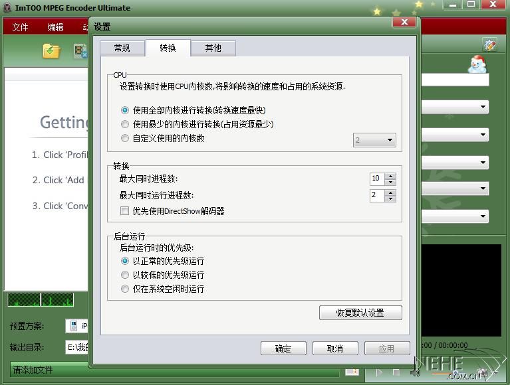Click the 恢复默认设置 button

pos(360,313)
